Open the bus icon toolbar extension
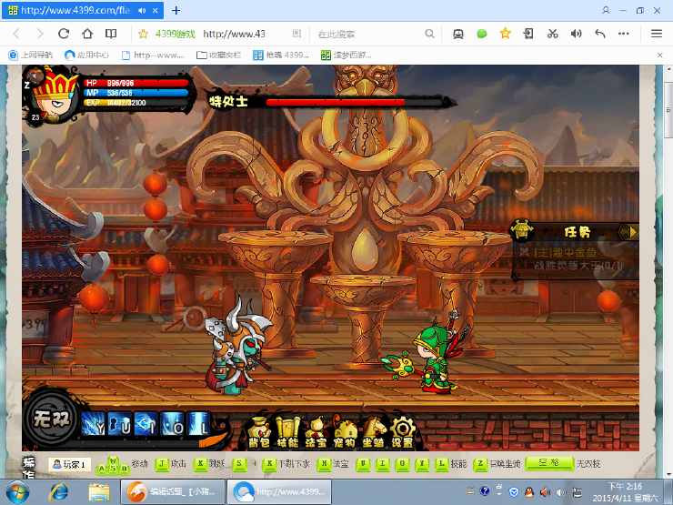Image resolution: width=673 pixels, height=505 pixels. [x=458, y=34]
